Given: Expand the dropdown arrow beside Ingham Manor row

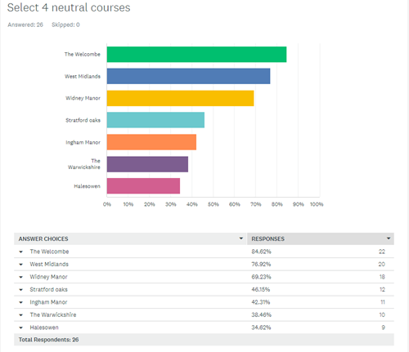Looking at the screenshot, I should tap(21, 302).
